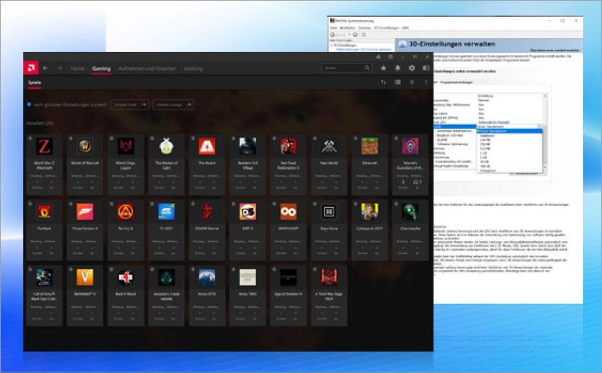Click the AMD logo in Radeon Software
This screenshot has width=602, height=373.
click(30, 68)
